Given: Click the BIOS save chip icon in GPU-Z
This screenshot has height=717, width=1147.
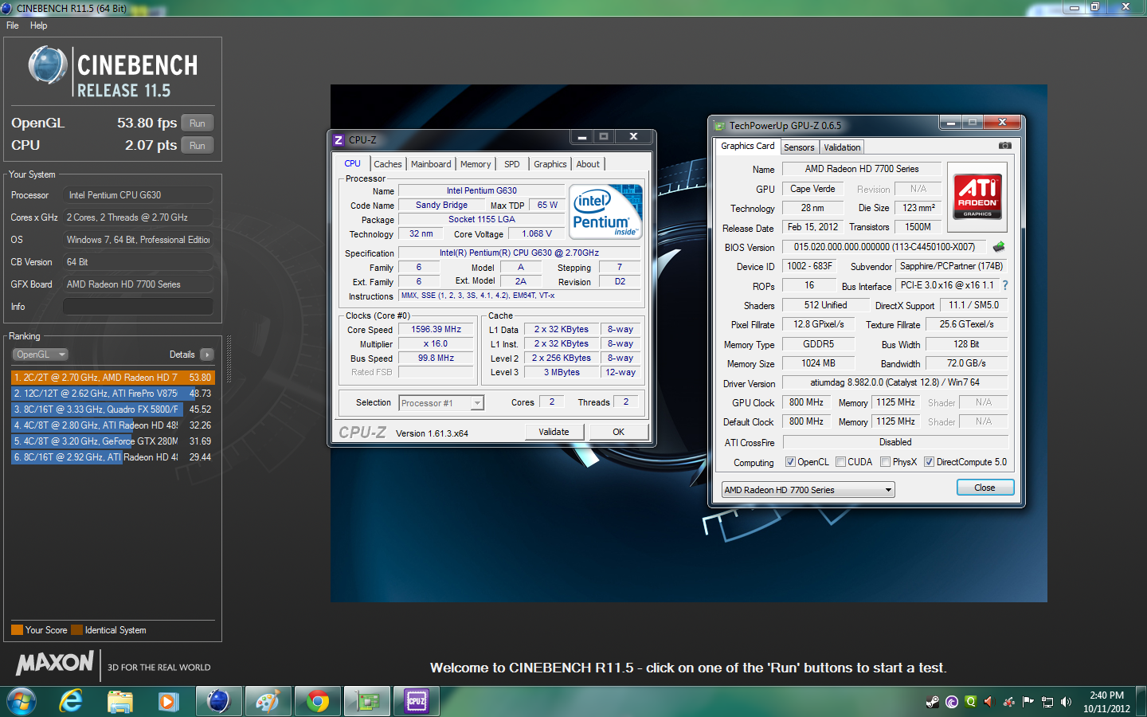Looking at the screenshot, I should point(999,247).
